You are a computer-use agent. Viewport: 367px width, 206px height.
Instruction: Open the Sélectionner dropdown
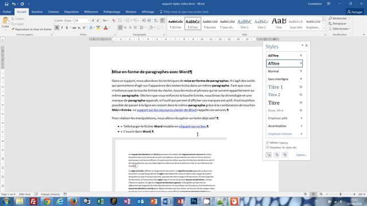tap(339, 29)
